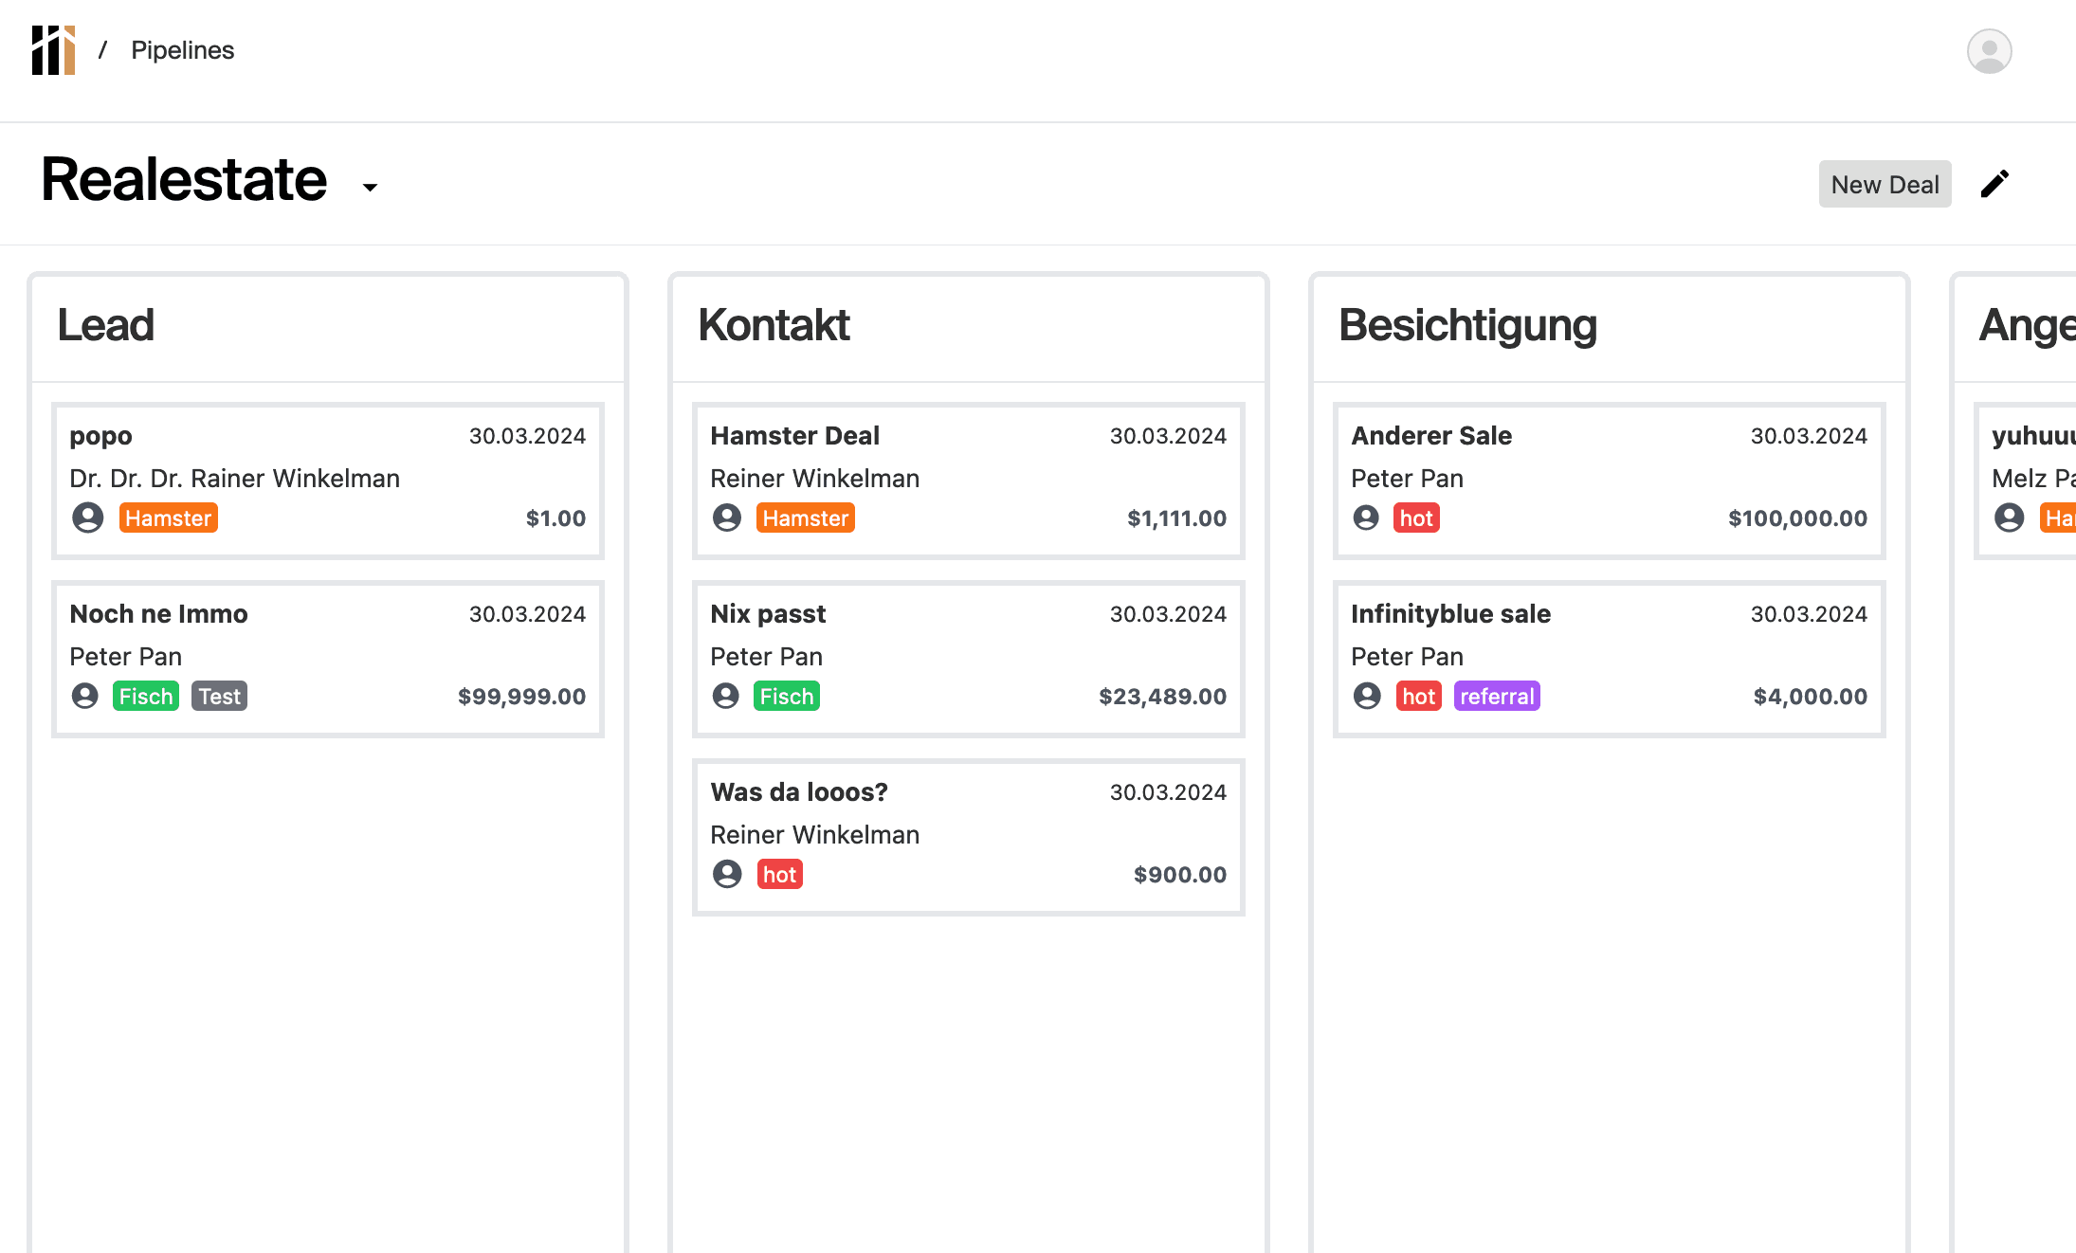Screen dimensions: 2076x1253
Task: Click owner avatar on Was da looos? card
Action: pyautogui.click(x=727, y=874)
